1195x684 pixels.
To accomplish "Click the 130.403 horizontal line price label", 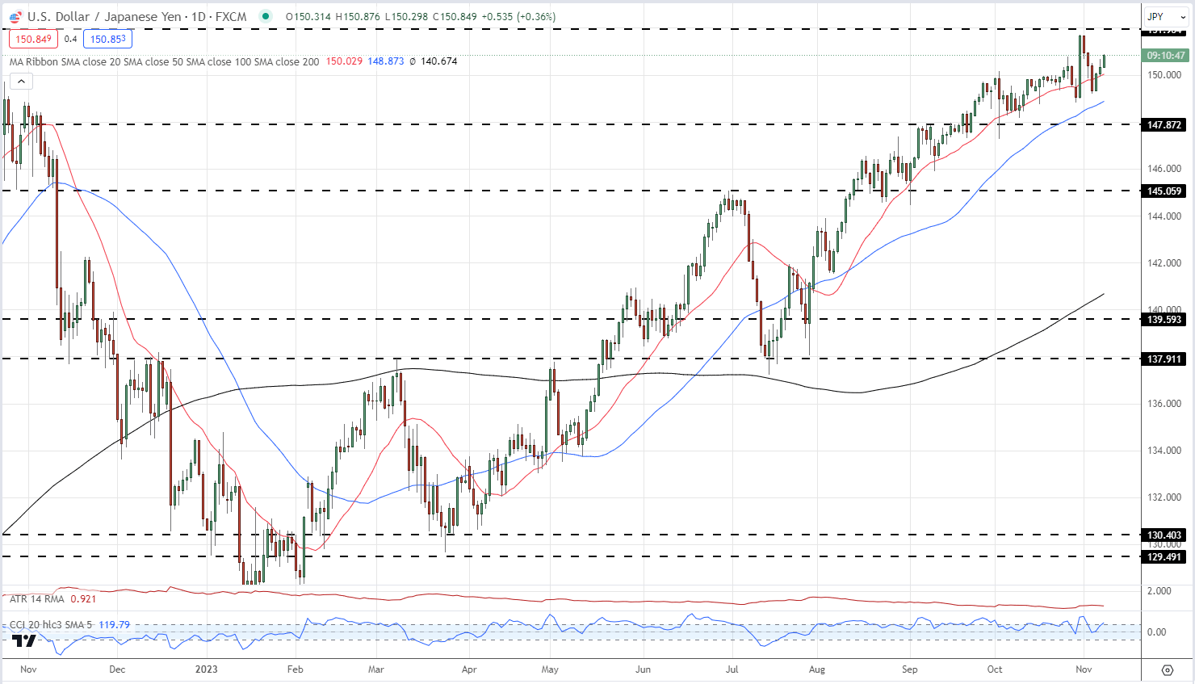I will [1164, 535].
